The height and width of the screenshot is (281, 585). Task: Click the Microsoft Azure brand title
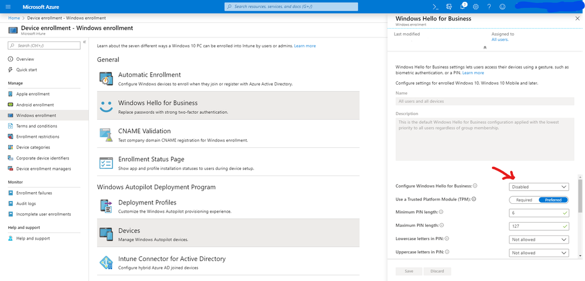[x=40, y=7]
